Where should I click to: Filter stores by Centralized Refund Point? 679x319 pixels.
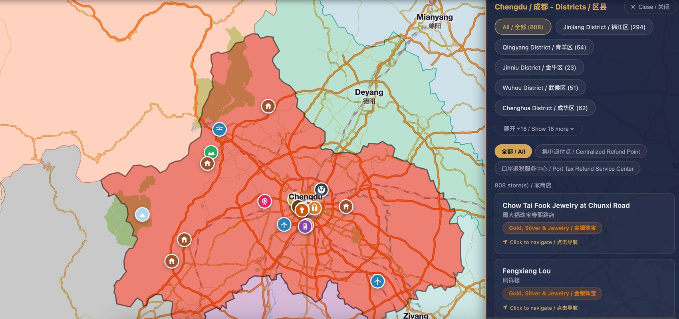[x=591, y=152]
